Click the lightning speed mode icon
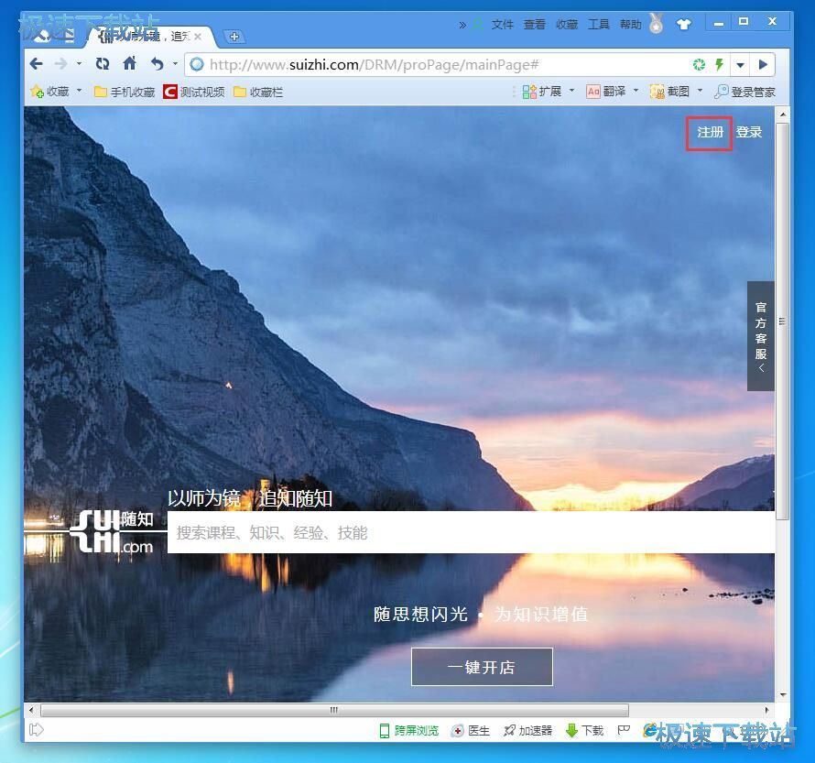This screenshot has width=815, height=763. point(720,64)
